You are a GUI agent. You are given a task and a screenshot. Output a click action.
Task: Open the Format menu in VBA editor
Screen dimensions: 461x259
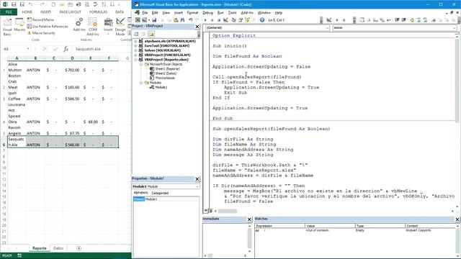point(192,13)
